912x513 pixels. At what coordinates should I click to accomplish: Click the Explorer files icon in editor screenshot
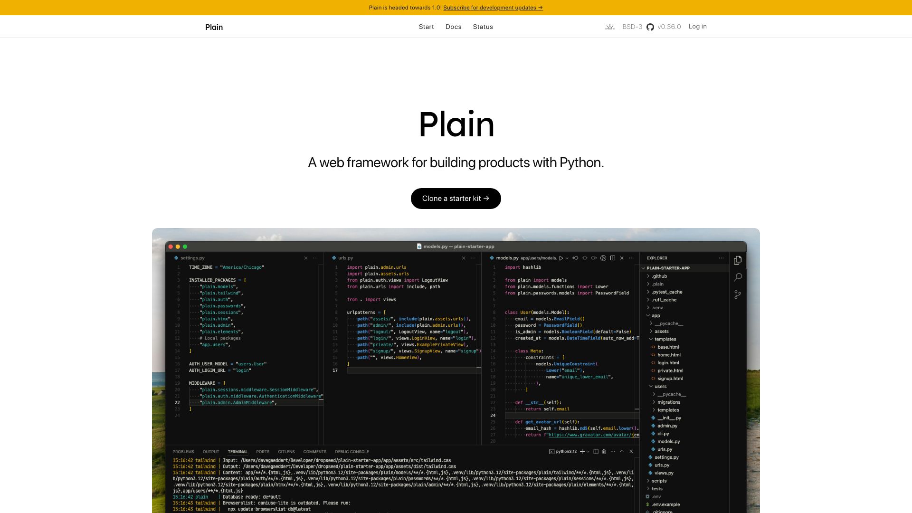(x=738, y=260)
